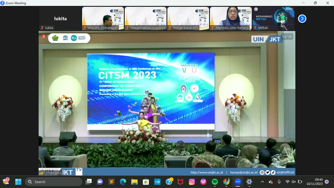Open the notification center badge icon

coord(327,182)
